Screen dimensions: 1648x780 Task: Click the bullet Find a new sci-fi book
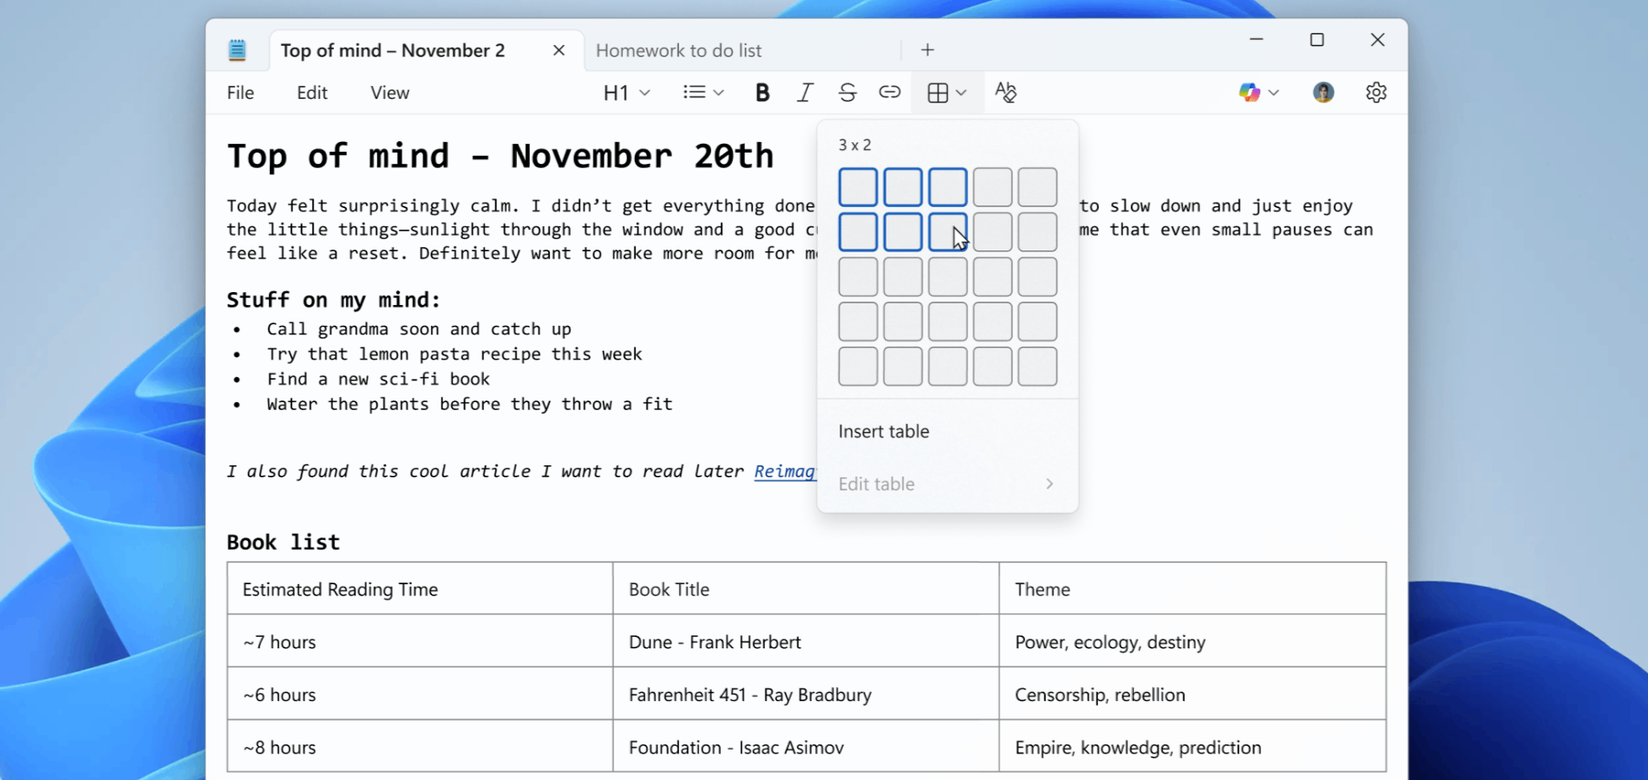[x=378, y=380]
